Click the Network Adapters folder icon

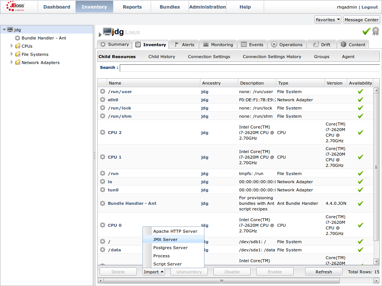click(x=18, y=63)
